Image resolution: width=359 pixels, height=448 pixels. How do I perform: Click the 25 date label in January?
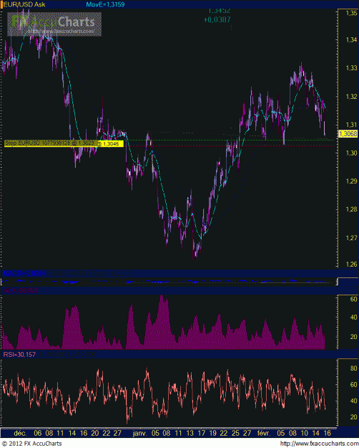click(x=235, y=433)
